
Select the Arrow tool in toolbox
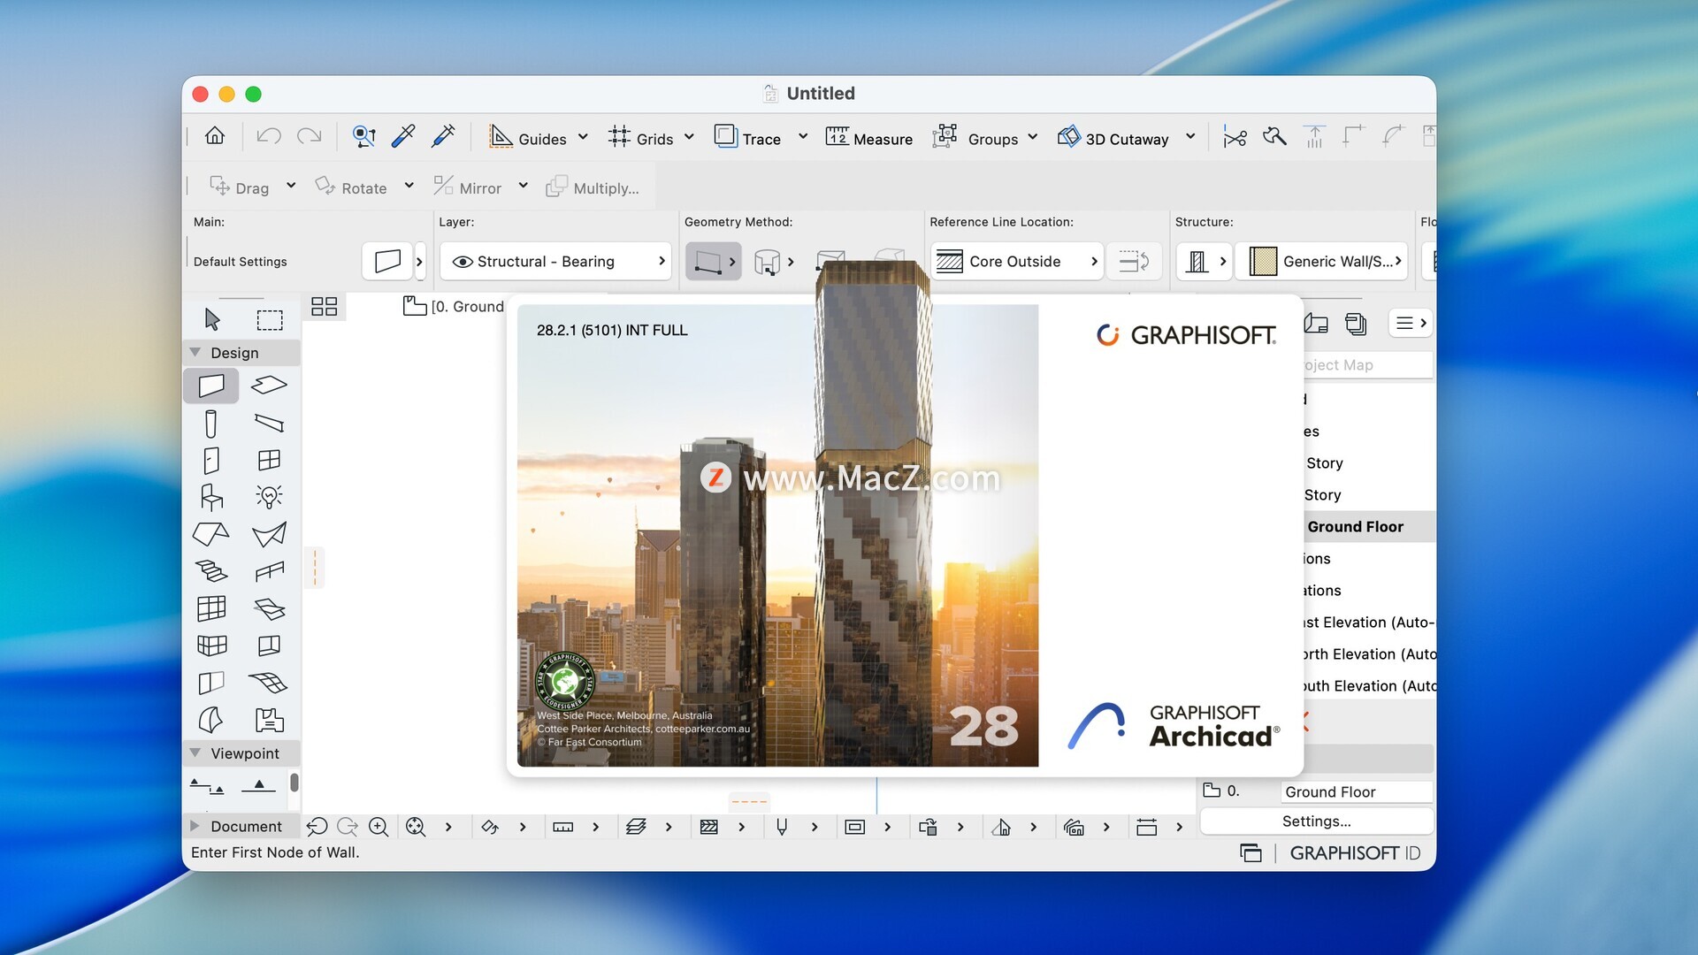tap(212, 319)
